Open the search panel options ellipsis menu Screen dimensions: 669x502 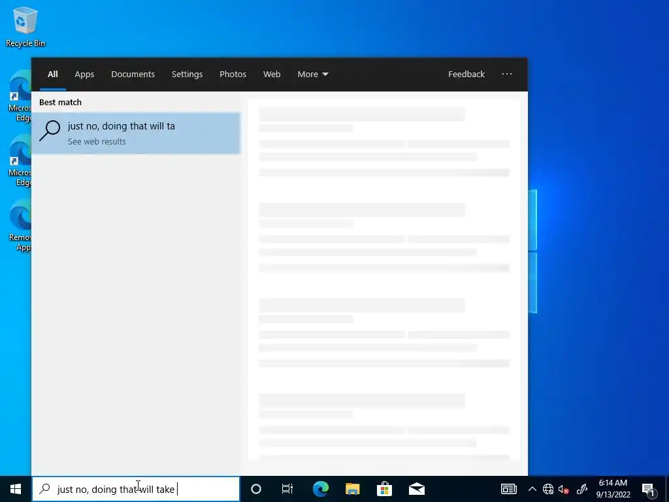507,74
